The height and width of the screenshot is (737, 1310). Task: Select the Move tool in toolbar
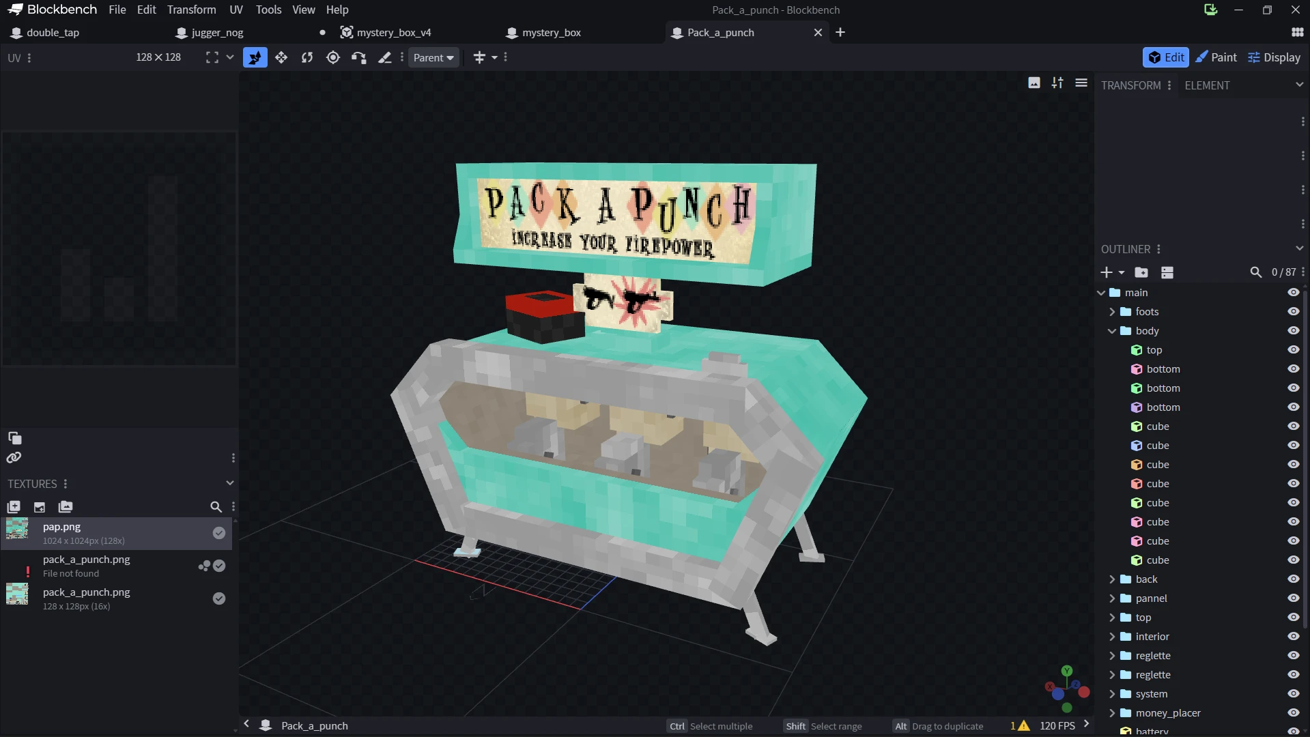[x=255, y=57]
